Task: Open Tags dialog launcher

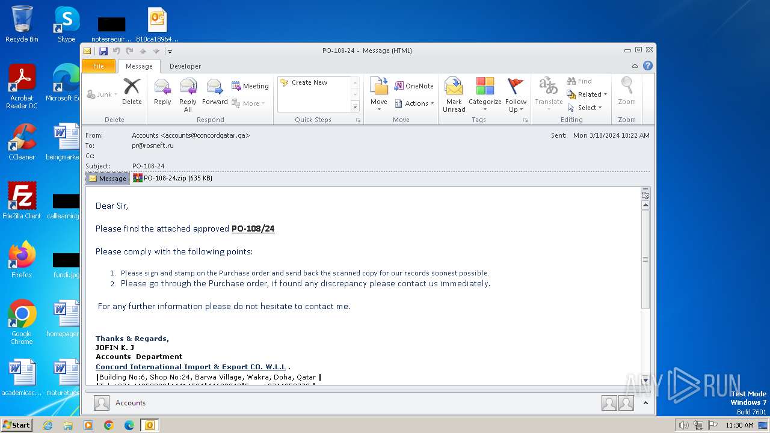Action: click(x=525, y=120)
